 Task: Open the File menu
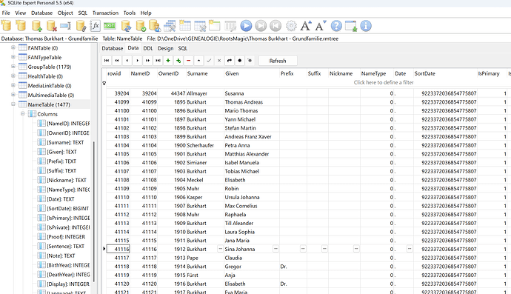tap(6, 13)
